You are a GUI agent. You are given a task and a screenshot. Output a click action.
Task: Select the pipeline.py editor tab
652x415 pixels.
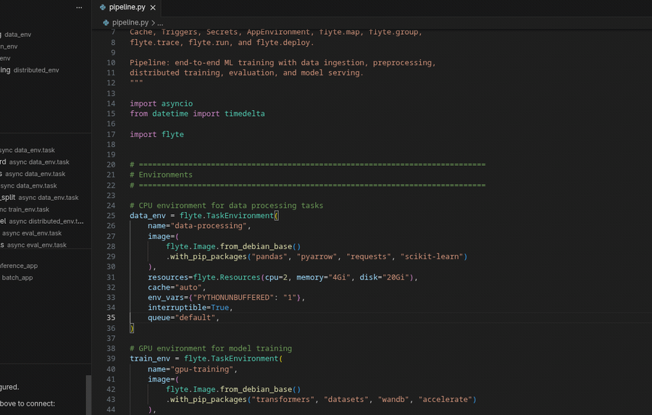pos(127,7)
